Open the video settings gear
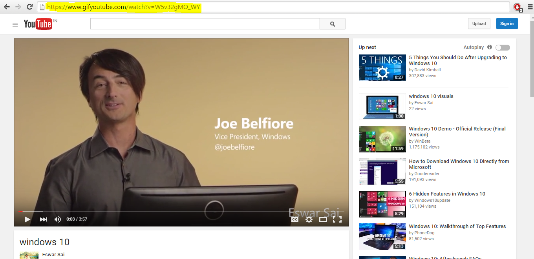The width and height of the screenshot is (534, 259). [309, 219]
